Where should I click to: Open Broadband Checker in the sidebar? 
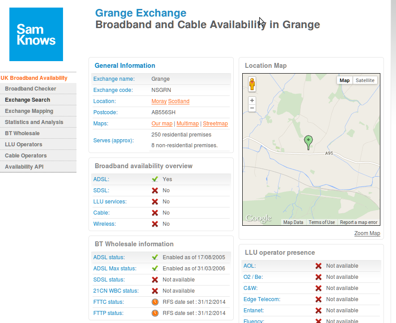coord(30,89)
